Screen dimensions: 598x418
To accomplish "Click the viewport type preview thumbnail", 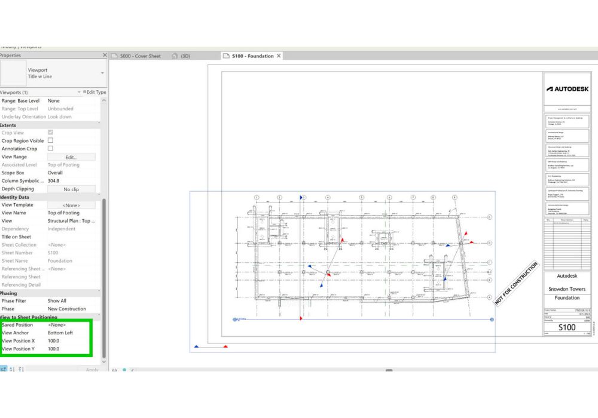I will [13, 73].
